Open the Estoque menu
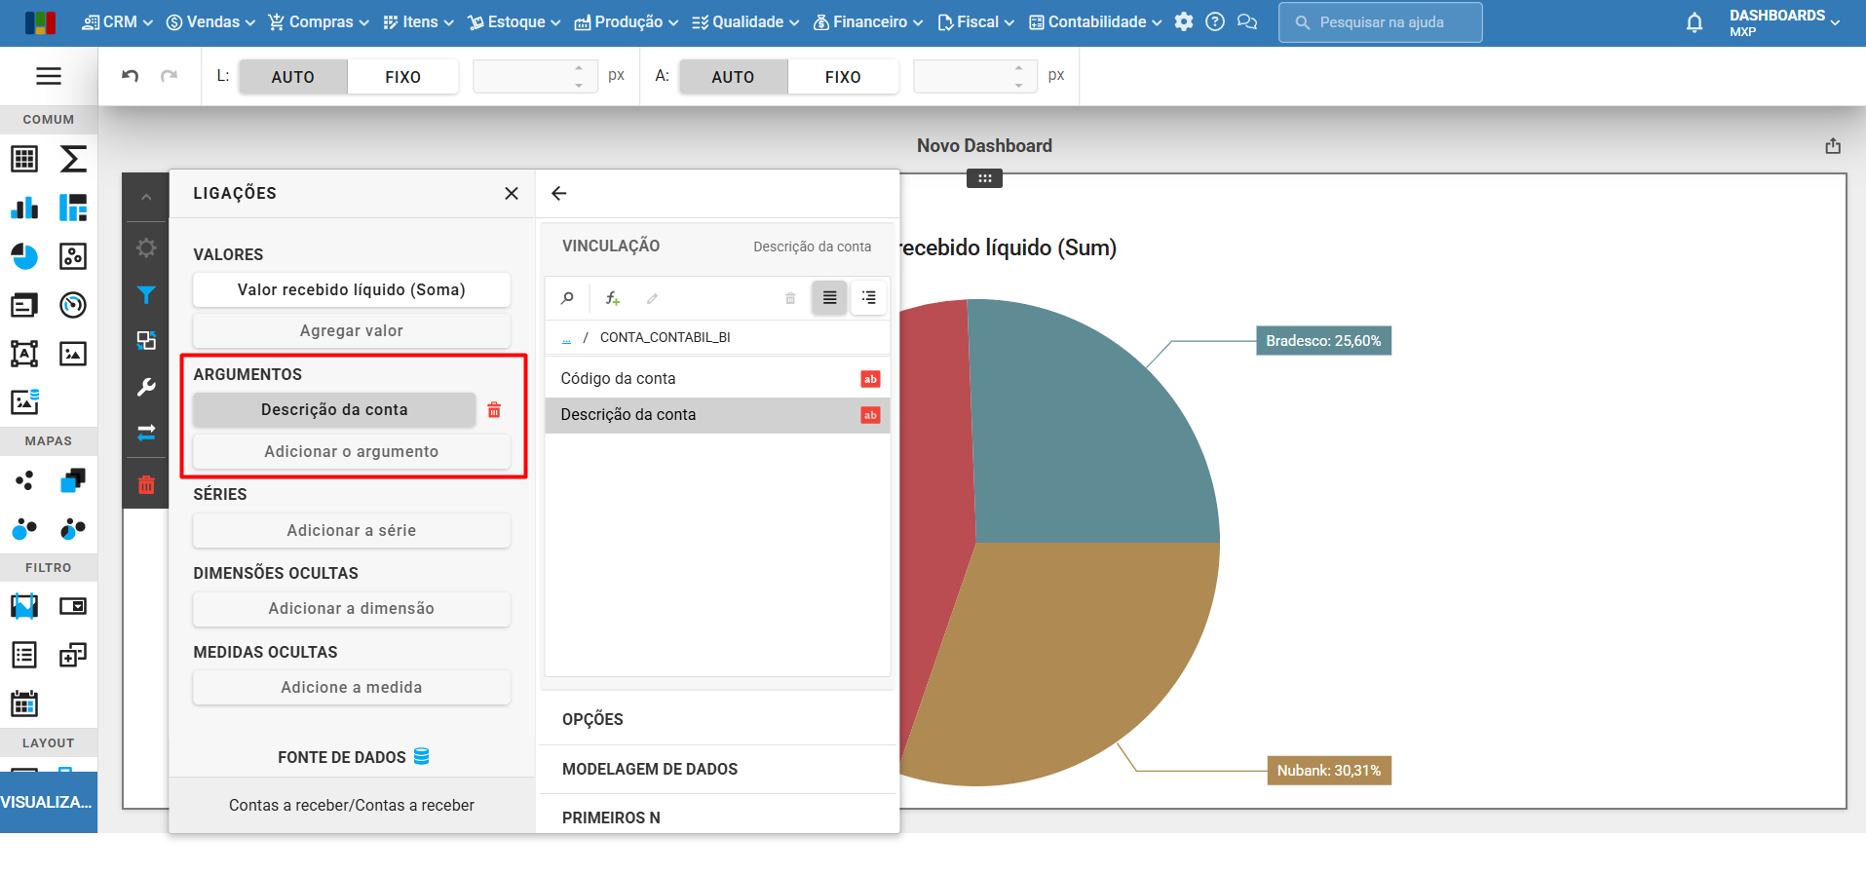Image resolution: width=1866 pixels, height=874 pixels. [x=514, y=21]
